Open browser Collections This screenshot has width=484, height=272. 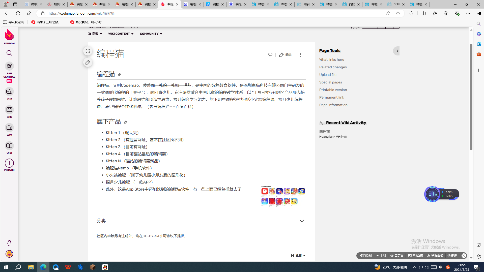(x=446, y=13)
